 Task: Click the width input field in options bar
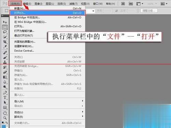click(108, 11)
